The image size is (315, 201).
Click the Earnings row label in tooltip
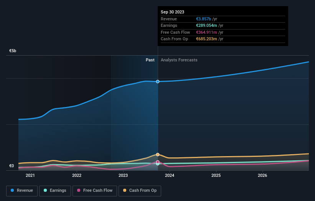[169, 25]
